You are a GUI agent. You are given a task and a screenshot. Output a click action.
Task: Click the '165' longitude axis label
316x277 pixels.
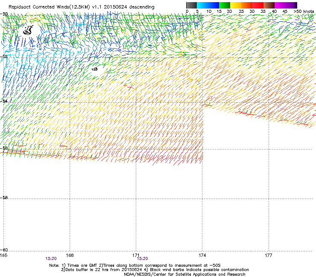[3, 255]
